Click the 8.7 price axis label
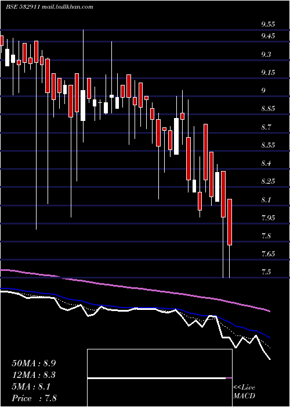 [266, 127]
